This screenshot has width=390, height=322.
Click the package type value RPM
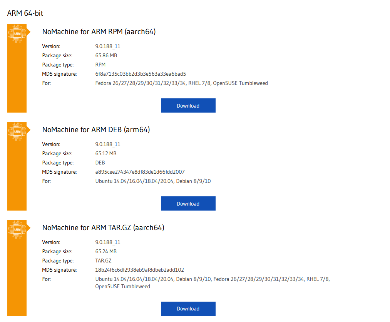pos(100,65)
